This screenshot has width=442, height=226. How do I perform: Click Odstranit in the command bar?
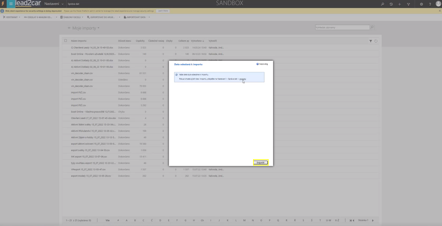click(10, 17)
